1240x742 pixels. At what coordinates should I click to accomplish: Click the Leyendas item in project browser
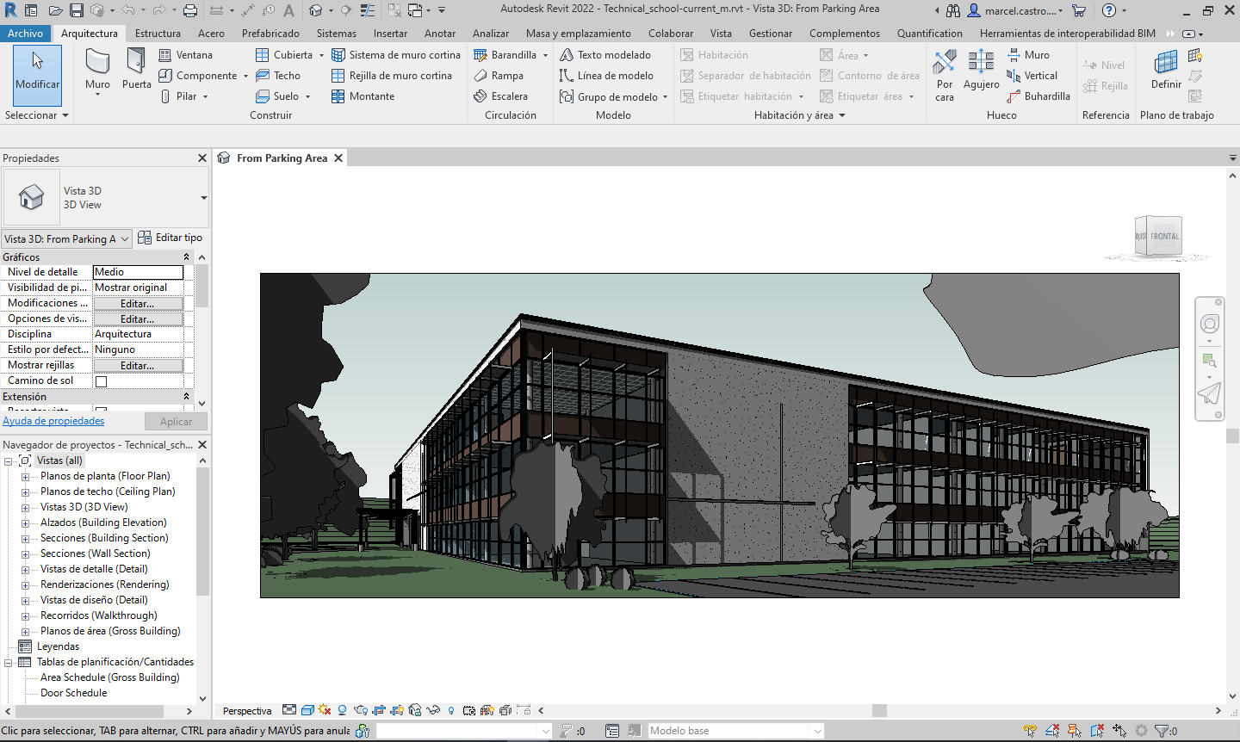[58, 646]
